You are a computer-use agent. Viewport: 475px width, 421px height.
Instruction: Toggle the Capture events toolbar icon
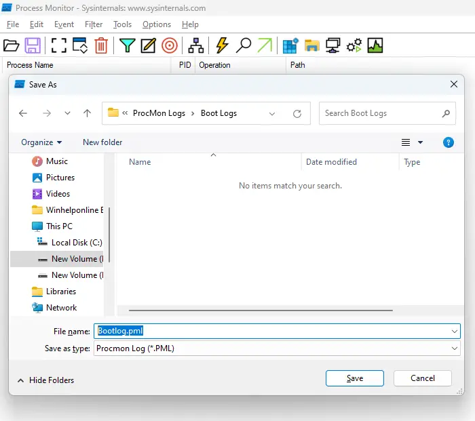(x=58, y=45)
